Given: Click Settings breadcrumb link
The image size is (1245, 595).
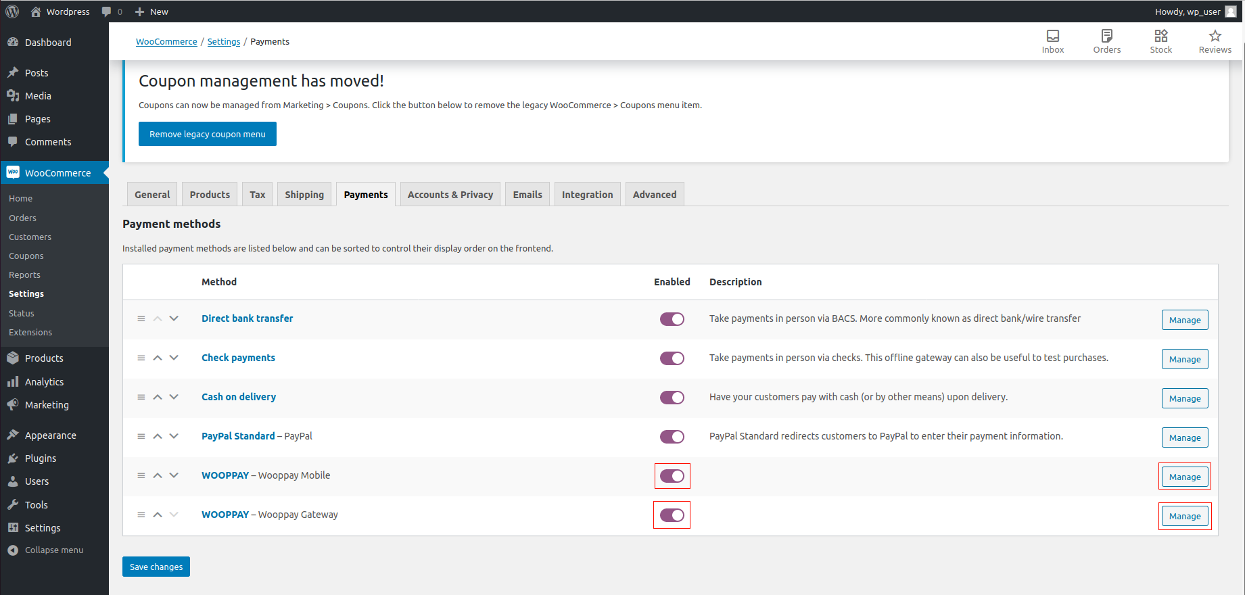Looking at the screenshot, I should [224, 41].
